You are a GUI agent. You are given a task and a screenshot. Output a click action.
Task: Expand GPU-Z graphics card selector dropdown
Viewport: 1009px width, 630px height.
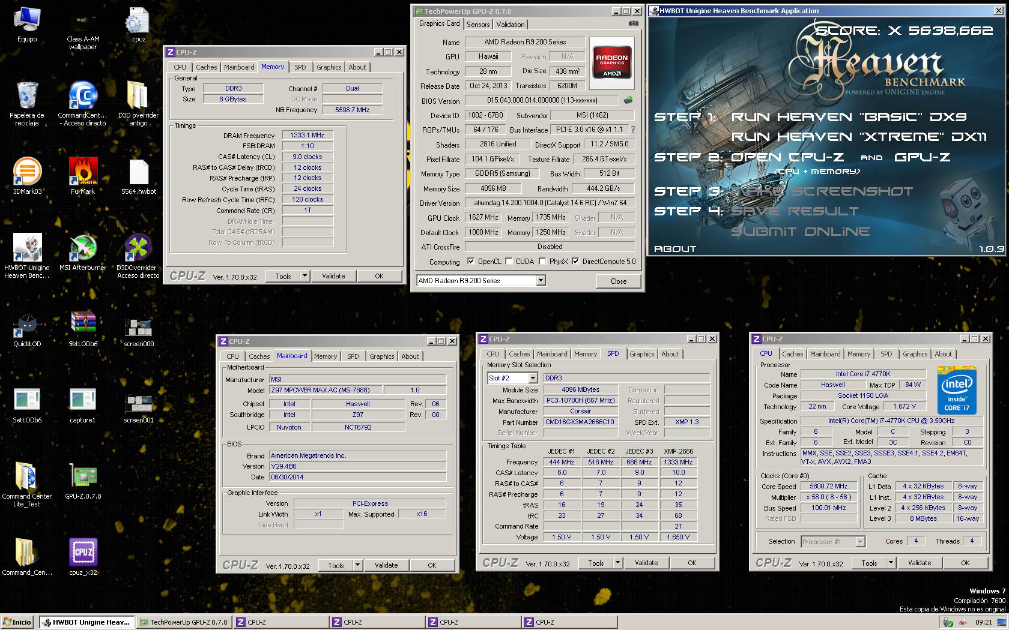click(x=541, y=280)
